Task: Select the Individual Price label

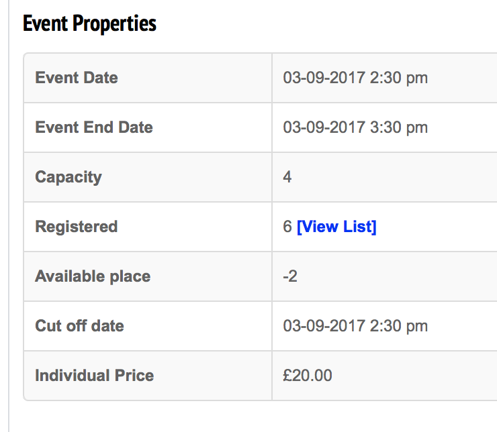Action: click(x=95, y=376)
